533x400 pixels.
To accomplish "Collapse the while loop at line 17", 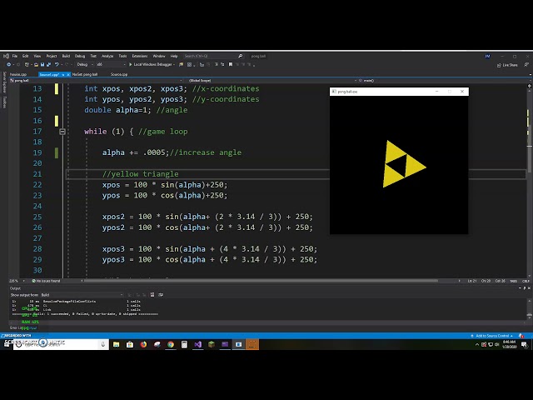I will 62,132.
